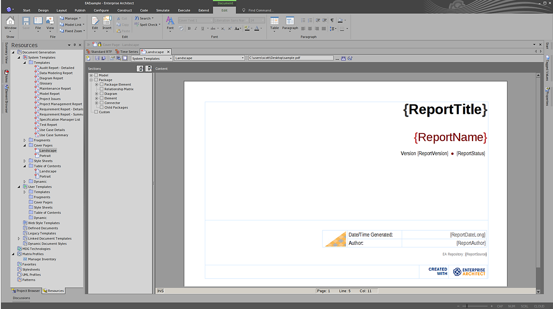Open the Manage dropdown in the File group
The height and width of the screenshot is (309, 553).
click(x=70, y=19)
